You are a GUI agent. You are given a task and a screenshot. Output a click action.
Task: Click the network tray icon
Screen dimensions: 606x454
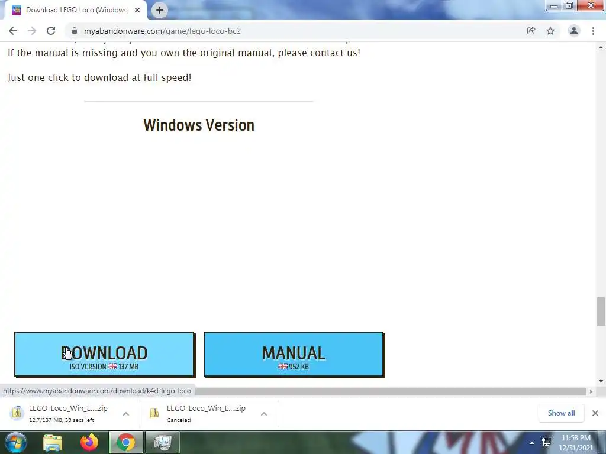coord(546,442)
